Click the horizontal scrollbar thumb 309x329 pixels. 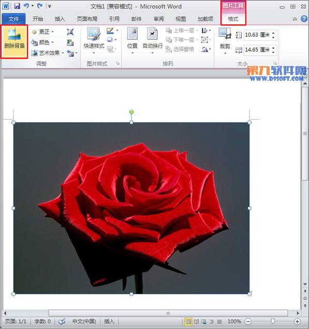168,313
